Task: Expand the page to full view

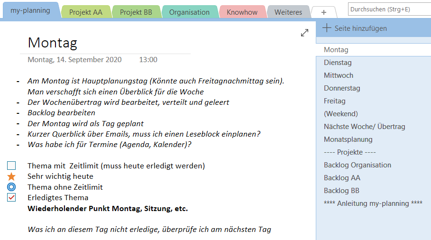Action: tap(304, 33)
